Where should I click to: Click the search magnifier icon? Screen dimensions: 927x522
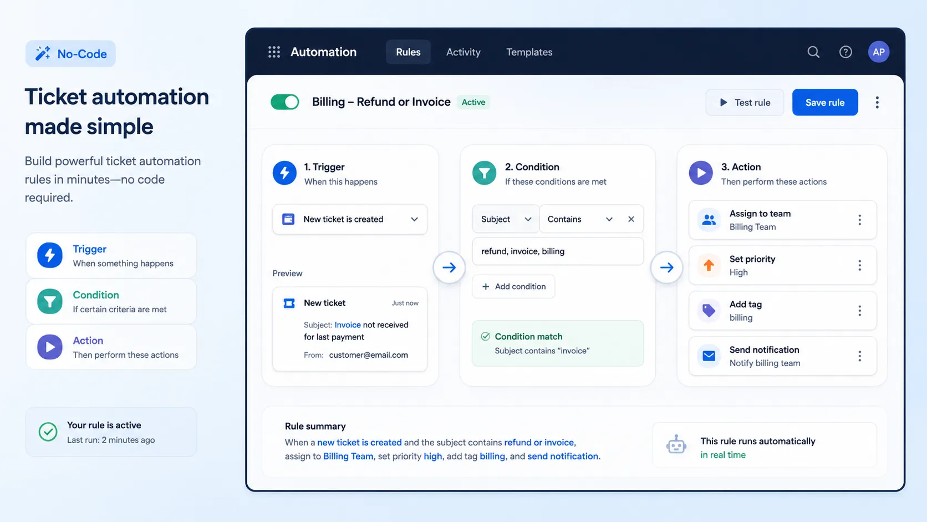pos(813,52)
